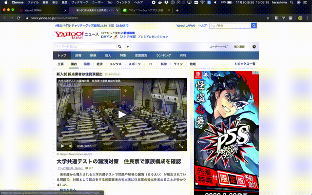Bookmark this page with star icon
This screenshot has width=312, height=195.
268,18
